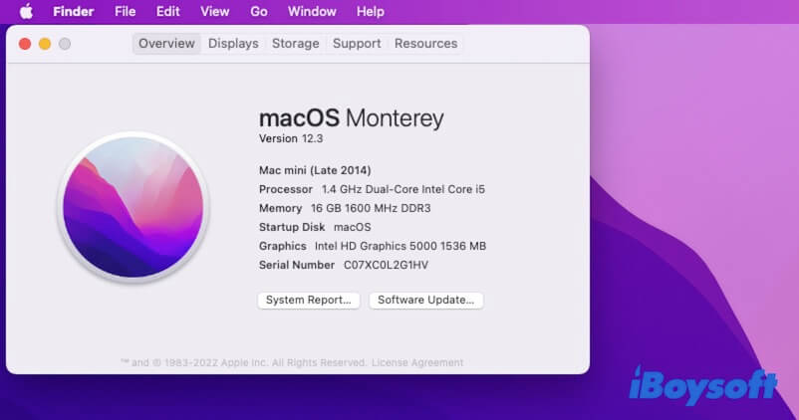799x420 pixels.
Task: Click the Mac mini (Late 2014) text
Action: pos(315,170)
